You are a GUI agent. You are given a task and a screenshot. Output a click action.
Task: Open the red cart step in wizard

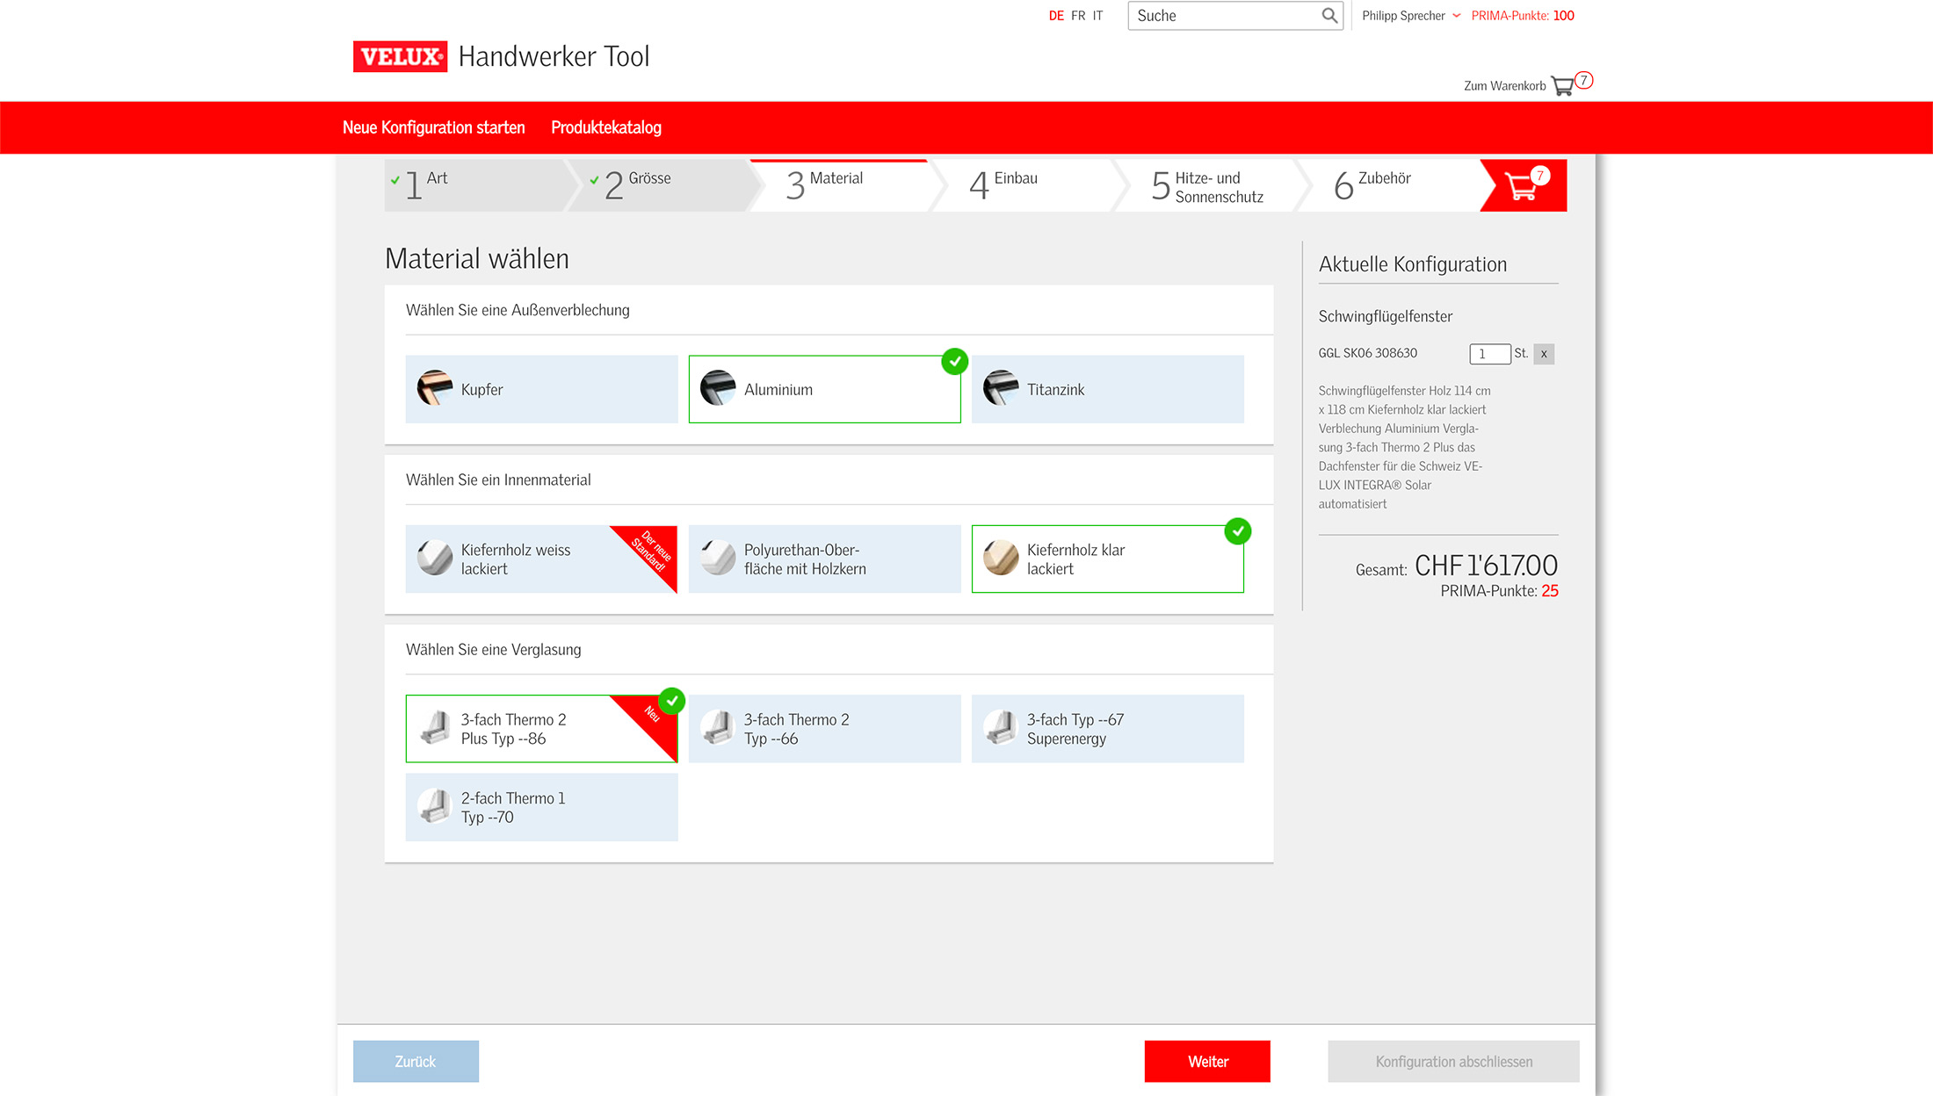click(x=1524, y=185)
